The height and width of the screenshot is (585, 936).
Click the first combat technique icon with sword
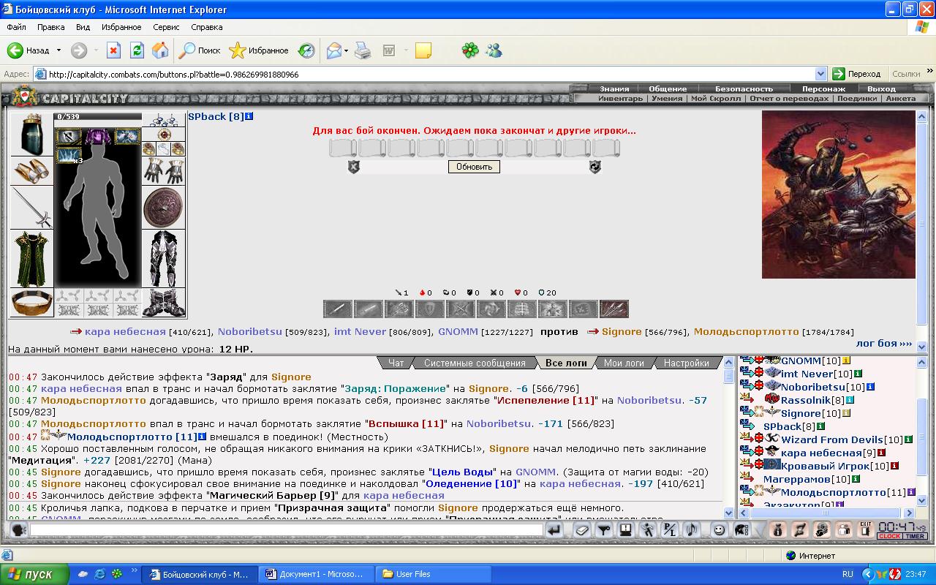tap(338, 309)
